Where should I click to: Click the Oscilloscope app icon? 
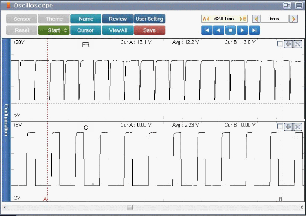coord(8,5)
